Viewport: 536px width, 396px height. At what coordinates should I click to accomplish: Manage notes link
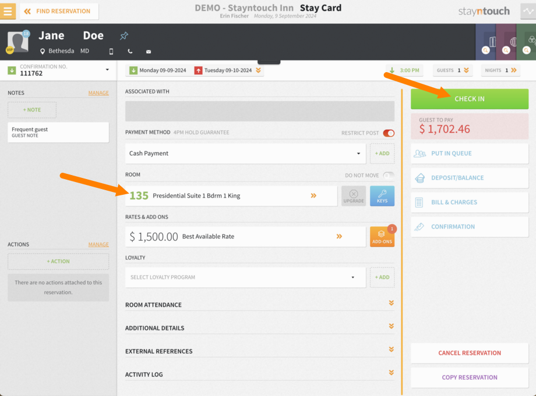tap(98, 93)
